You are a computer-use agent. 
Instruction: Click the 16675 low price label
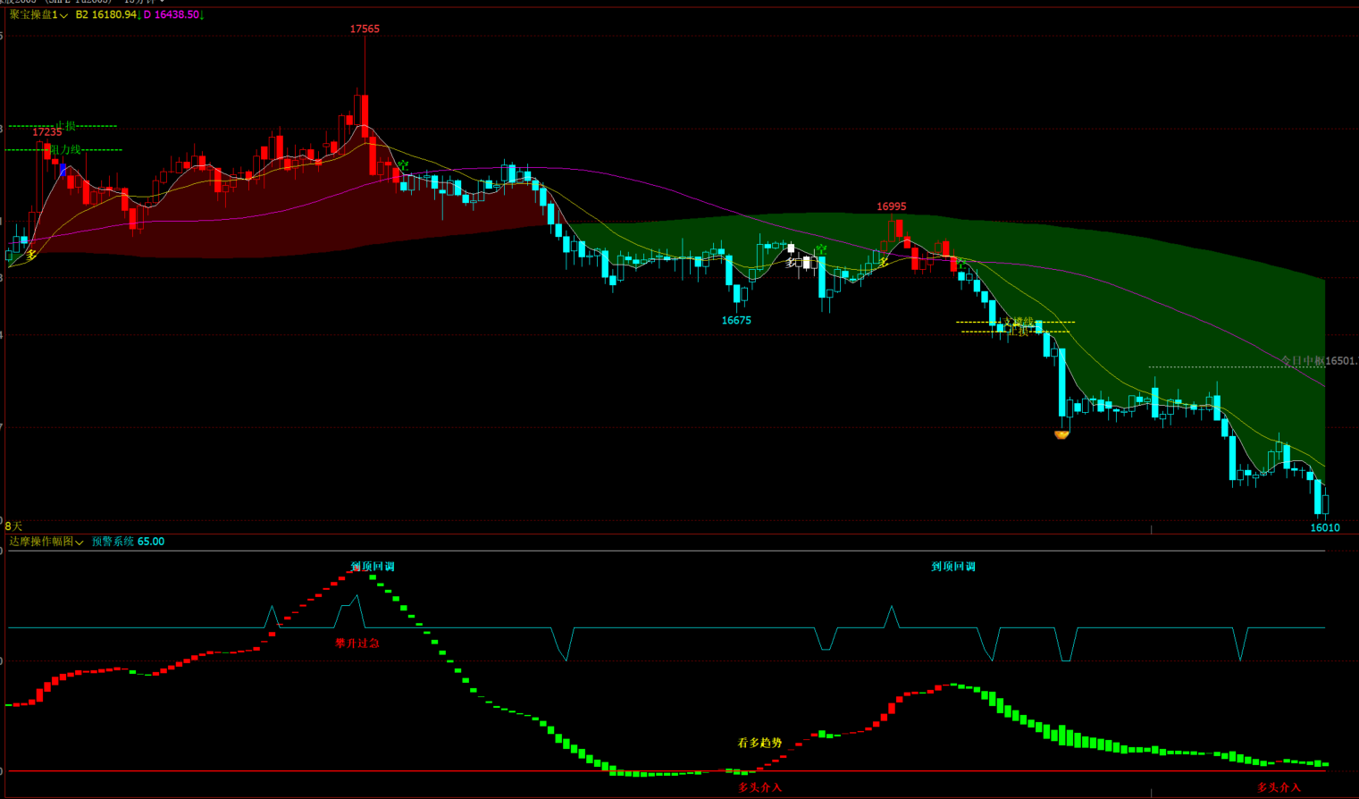coord(736,320)
